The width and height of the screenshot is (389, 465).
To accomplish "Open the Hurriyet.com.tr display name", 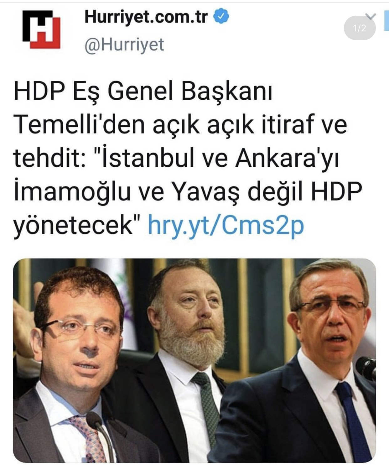I will pyautogui.click(x=146, y=17).
